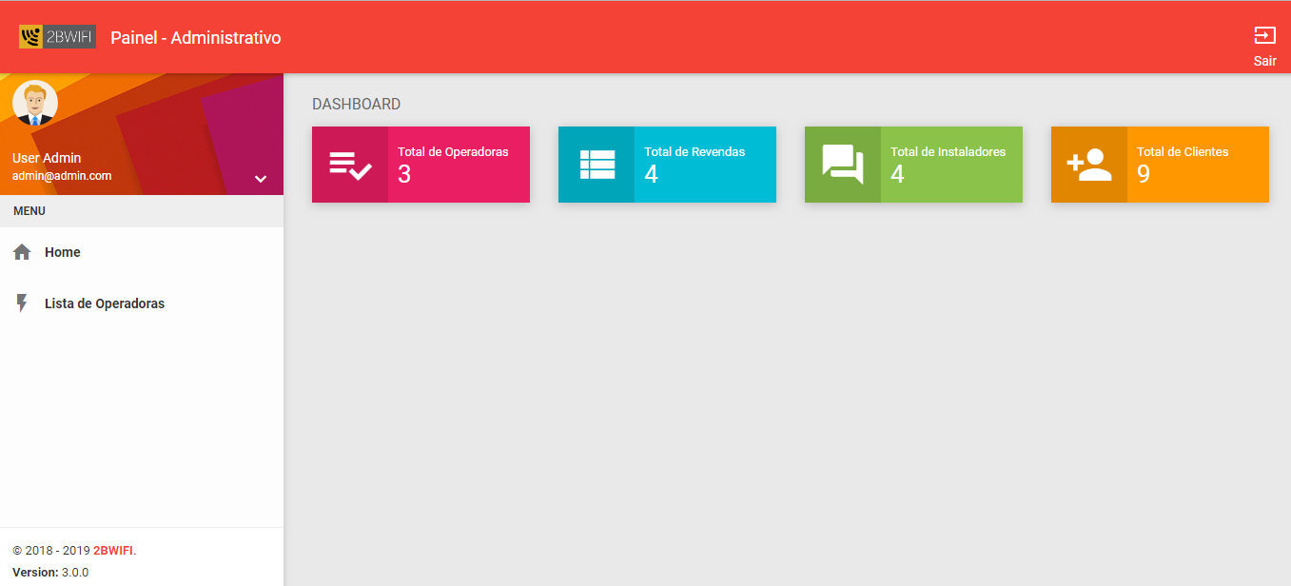Open the Home menu item

pyautogui.click(x=63, y=252)
